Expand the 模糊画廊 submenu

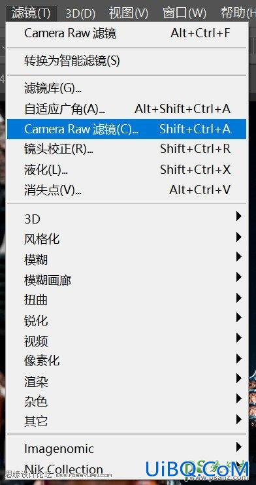(127, 279)
